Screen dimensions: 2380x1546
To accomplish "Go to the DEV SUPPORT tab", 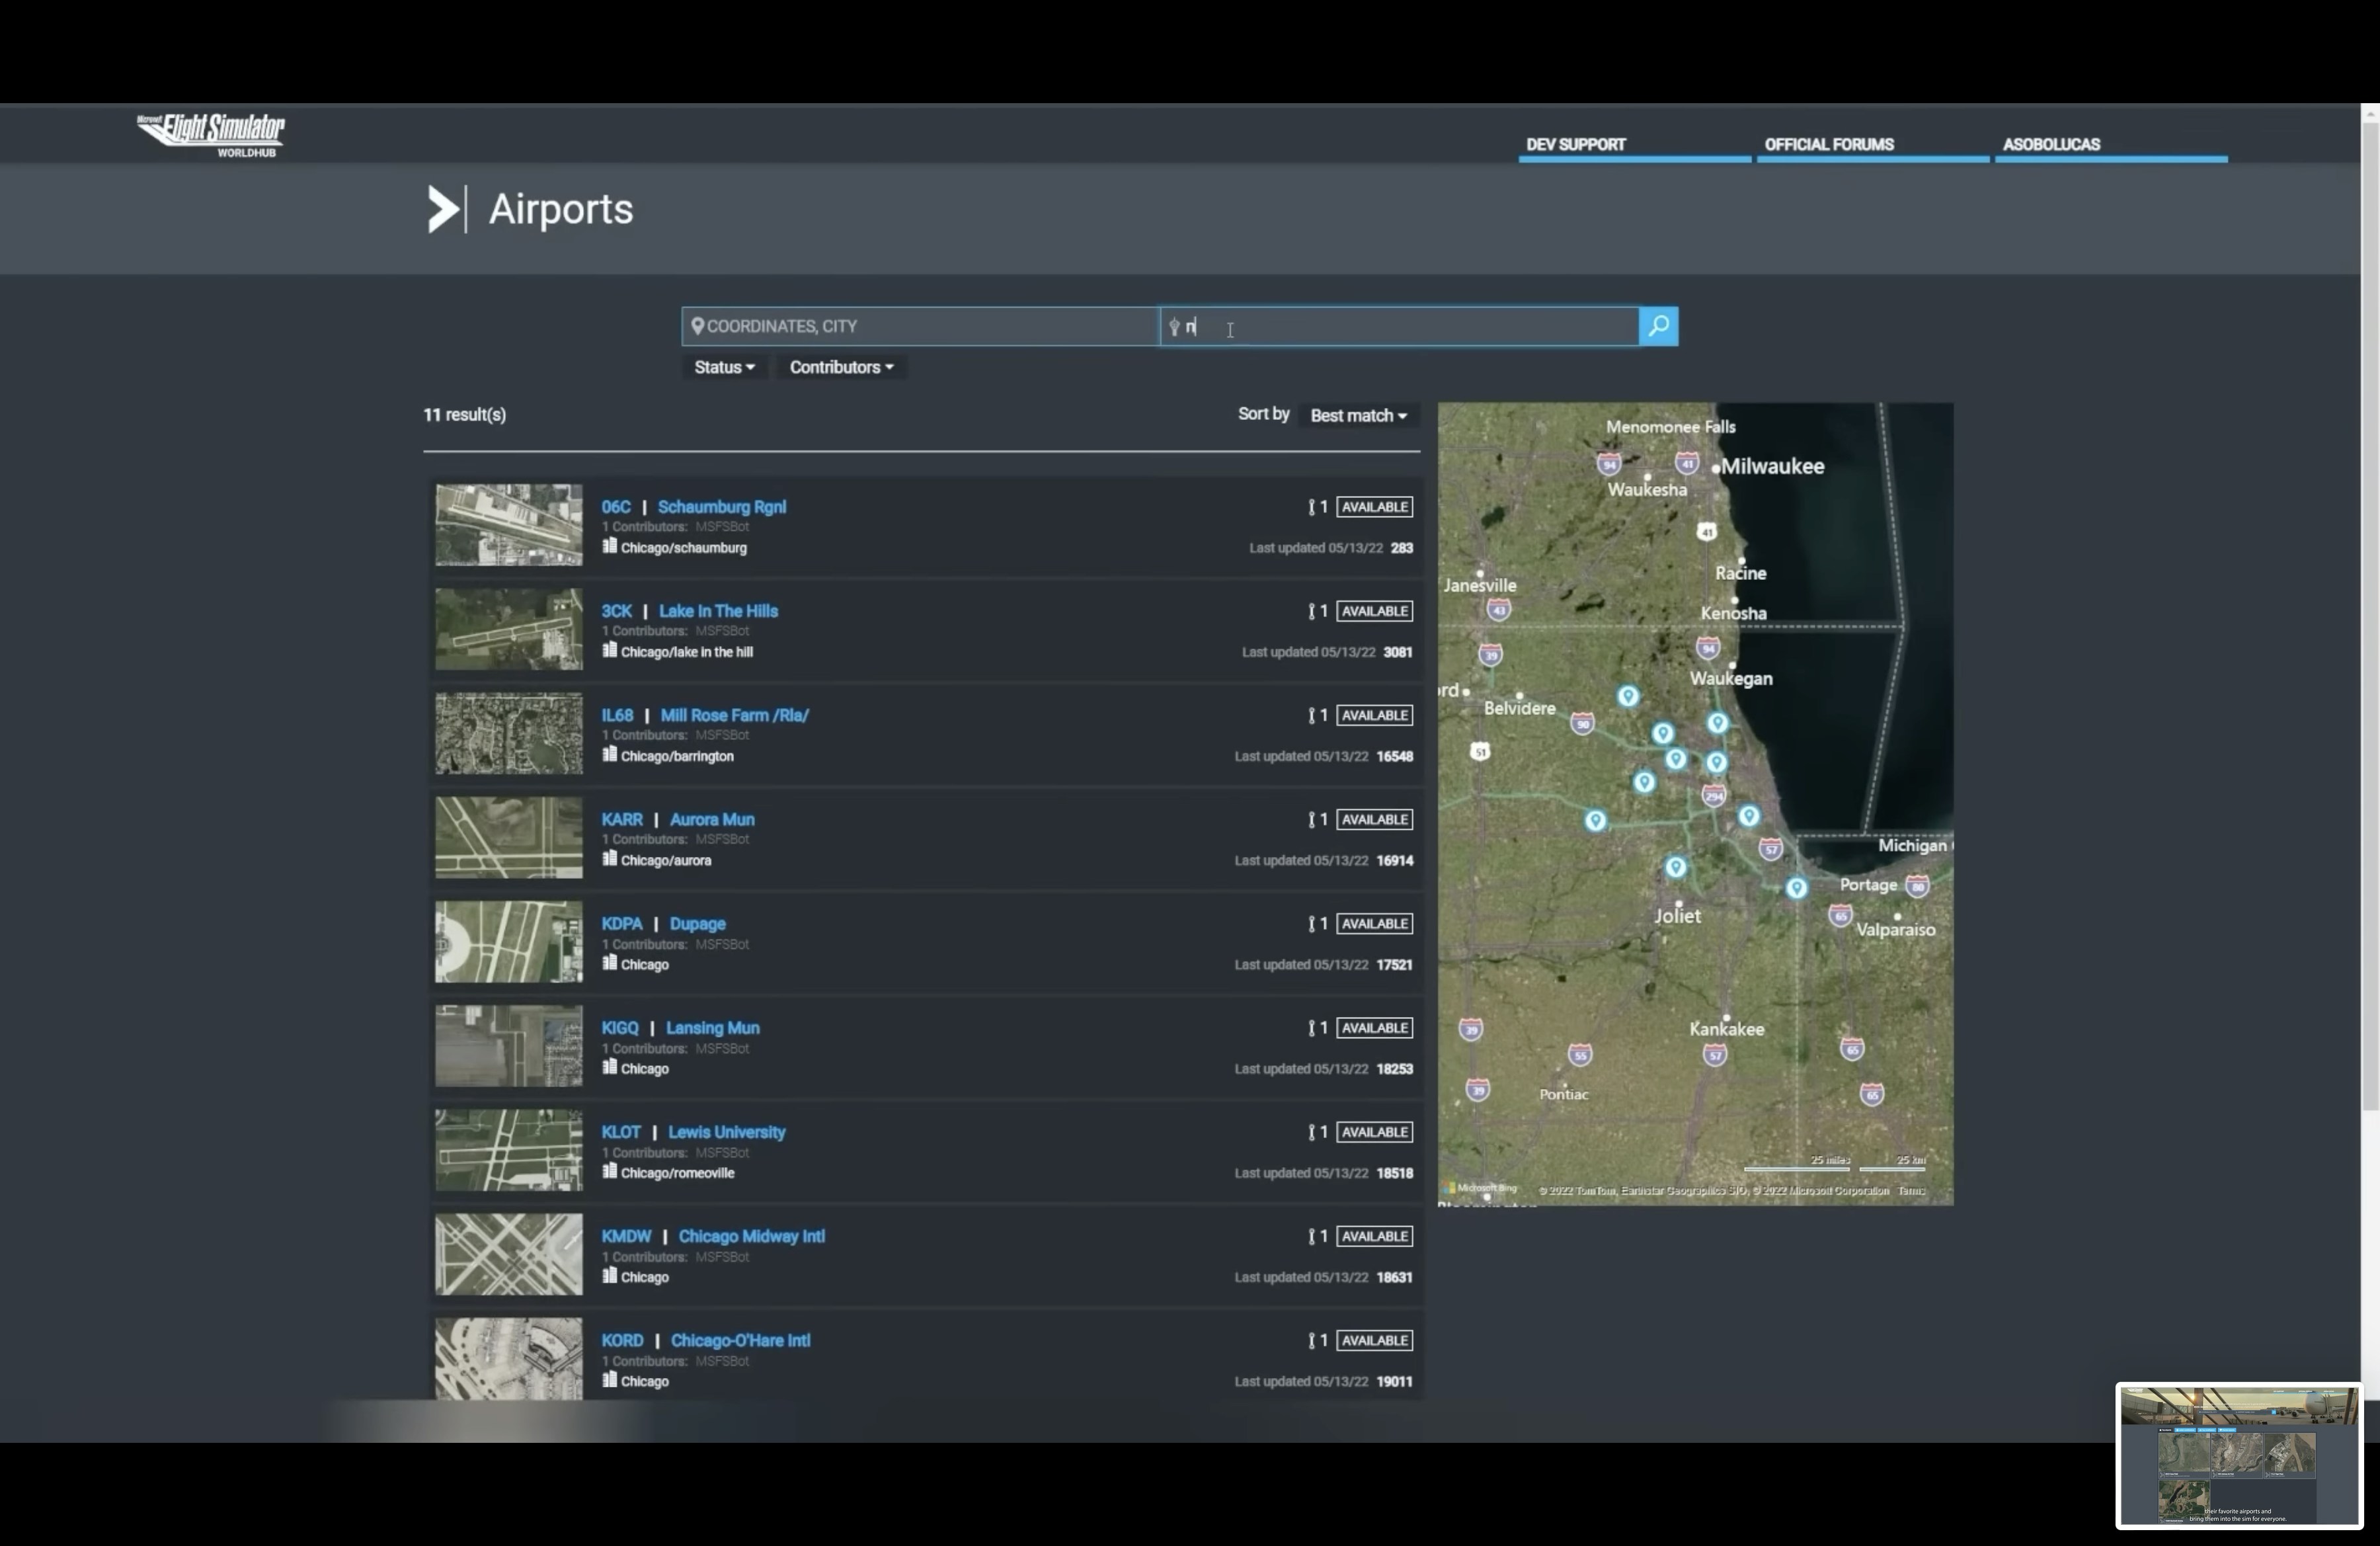I will [x=1575, y=144].
